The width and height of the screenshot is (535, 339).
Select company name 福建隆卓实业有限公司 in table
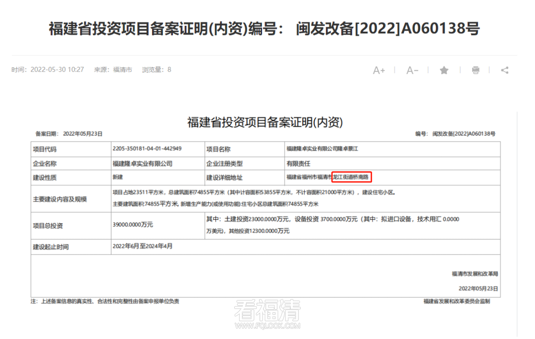pyautogui.click(x=143, y=163)
